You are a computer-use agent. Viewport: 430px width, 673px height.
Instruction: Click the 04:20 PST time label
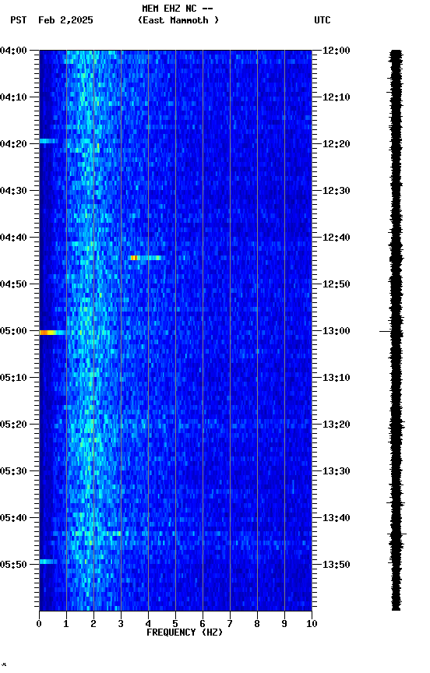13,144
